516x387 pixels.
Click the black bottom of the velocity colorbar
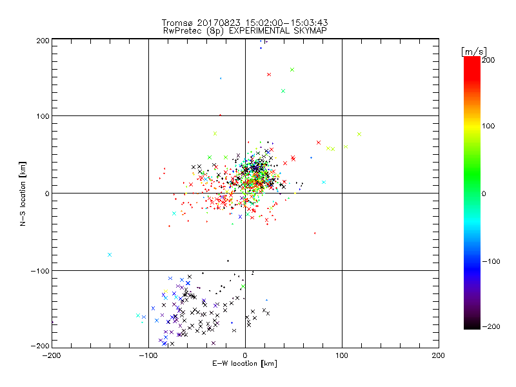472,325
